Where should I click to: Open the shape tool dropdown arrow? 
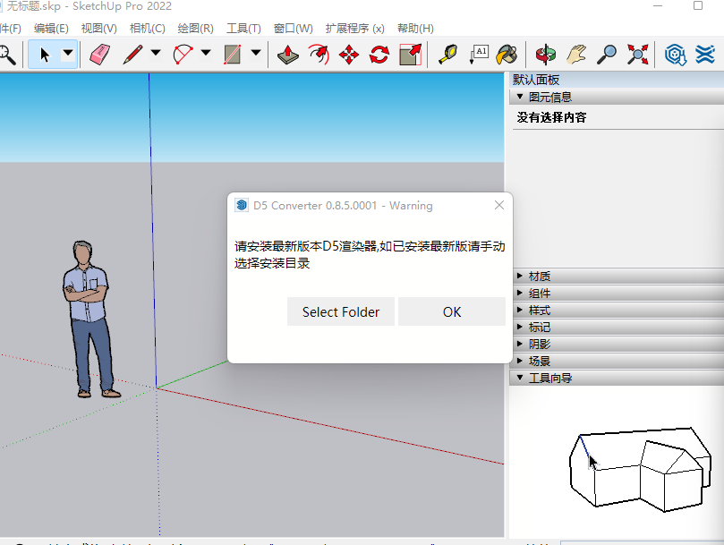pos(256,53)
